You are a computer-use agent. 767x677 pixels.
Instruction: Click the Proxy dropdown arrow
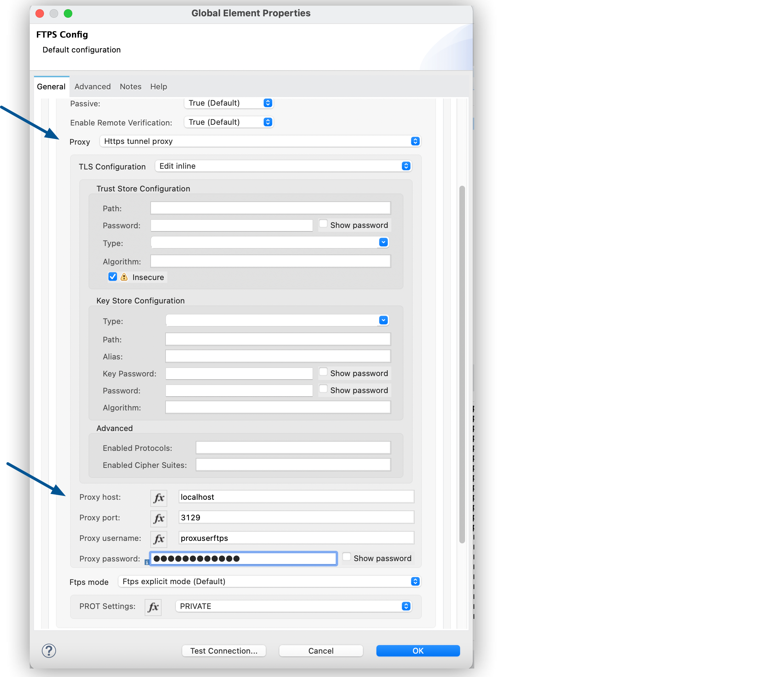[415, 141]
